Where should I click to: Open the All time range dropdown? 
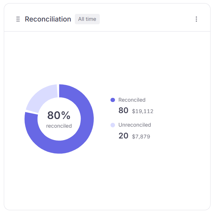pyautogui.click(x=87, y=19)
